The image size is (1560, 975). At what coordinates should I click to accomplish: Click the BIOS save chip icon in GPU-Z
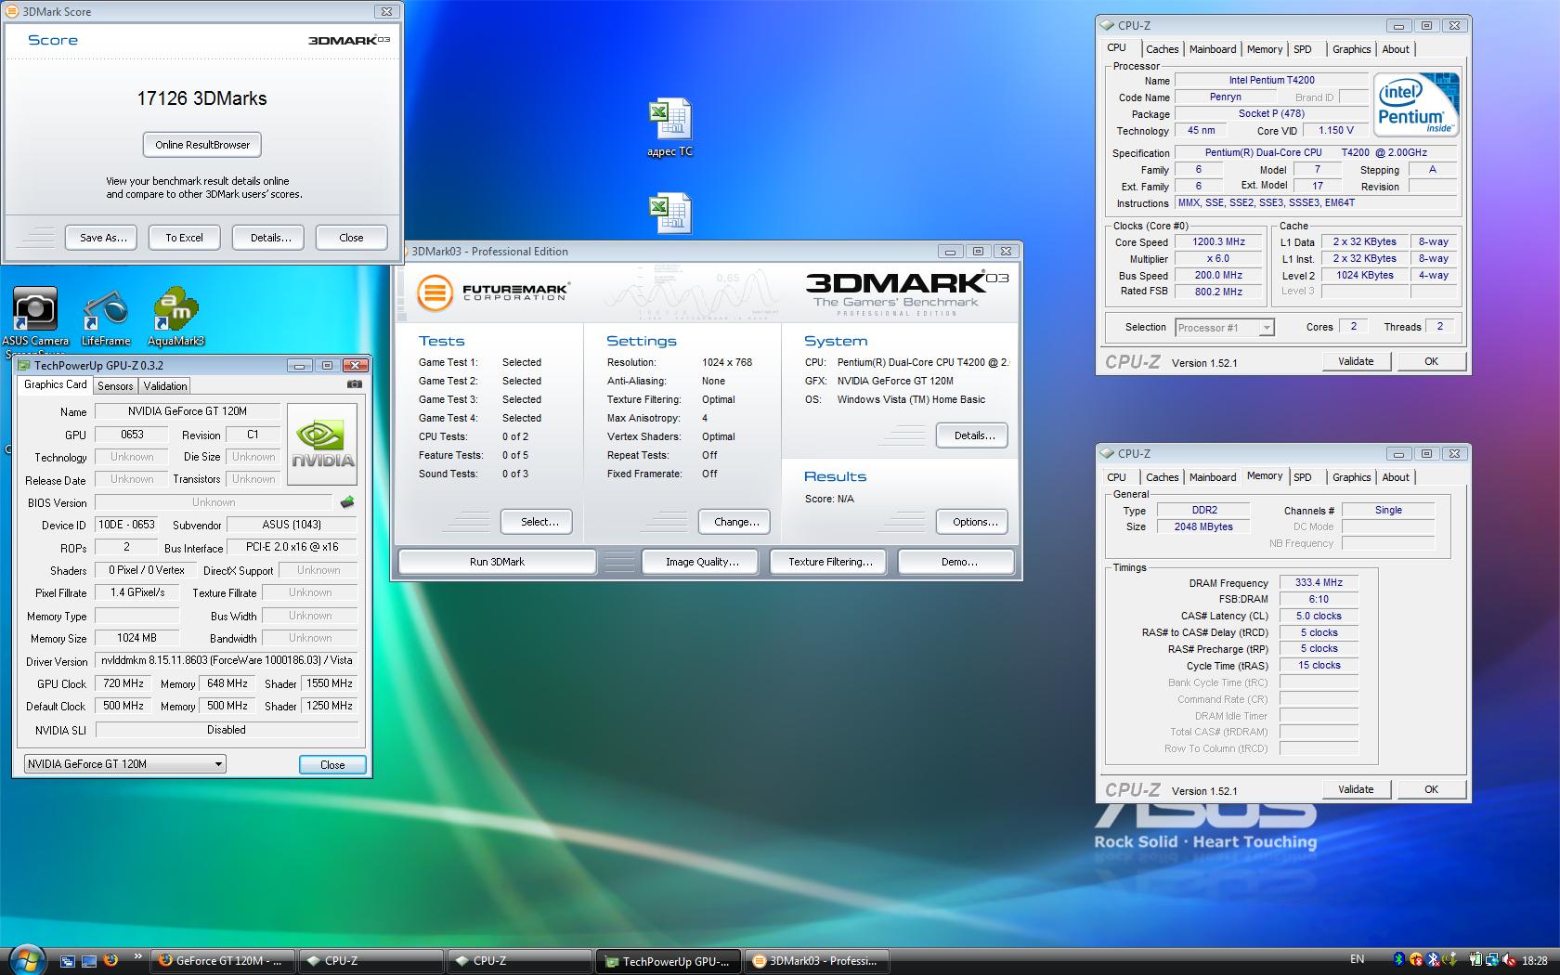[x=347, y=502]
